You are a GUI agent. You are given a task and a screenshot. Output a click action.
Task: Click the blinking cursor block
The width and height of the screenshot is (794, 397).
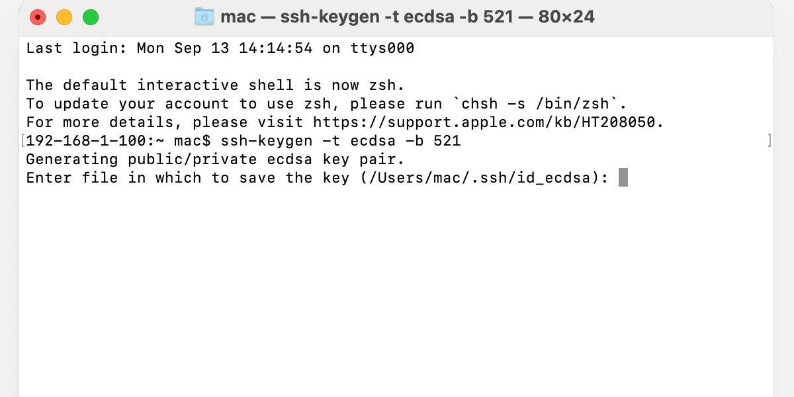click(x=623, y=177)
